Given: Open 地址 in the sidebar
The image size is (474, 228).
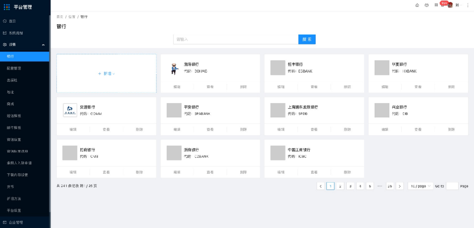Looking at the screenshot, I should pyautogui.click(x=24, y=92).
